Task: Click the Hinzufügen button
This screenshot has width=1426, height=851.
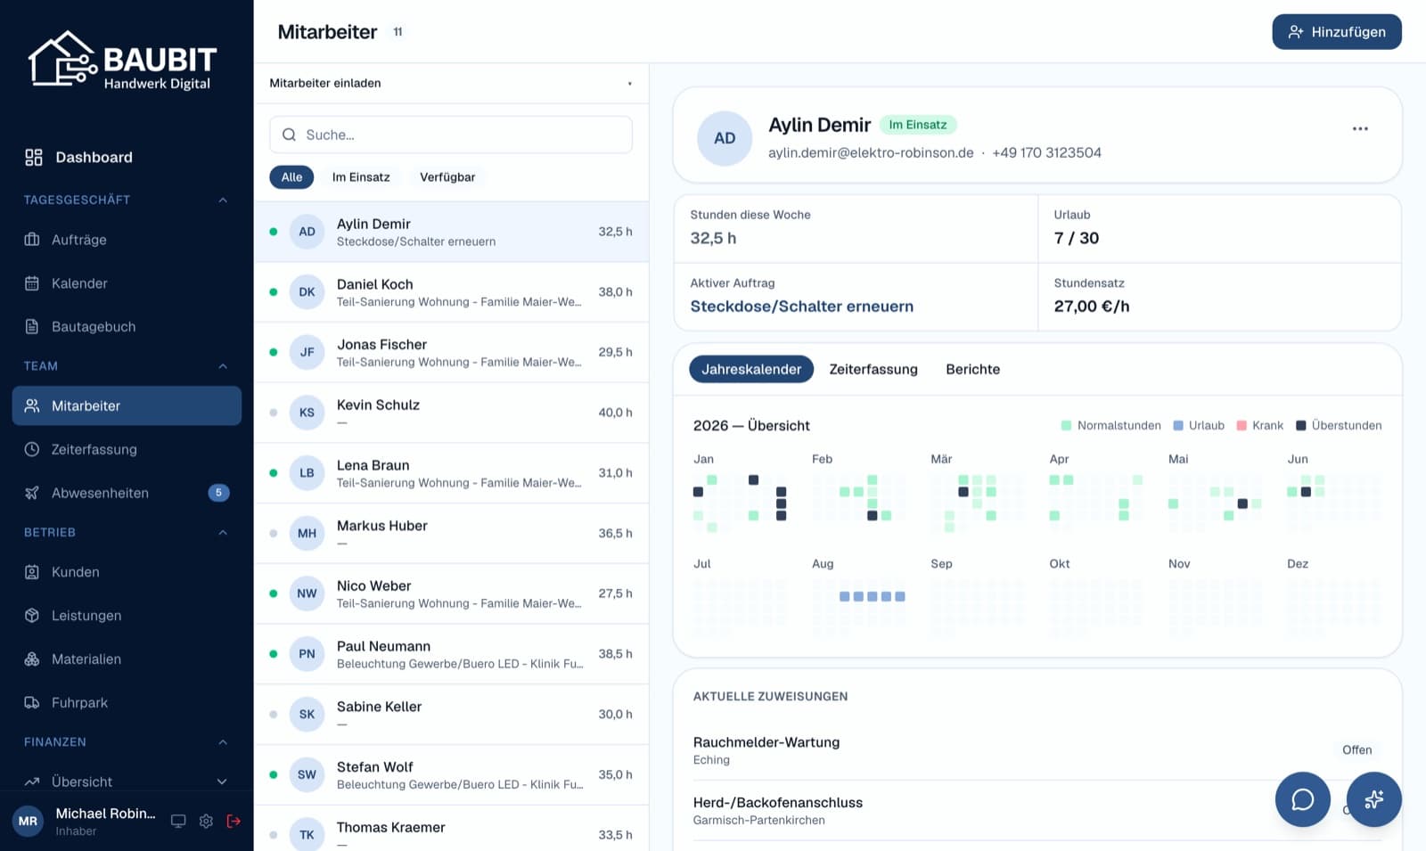Action: [x=1337, y=32]
